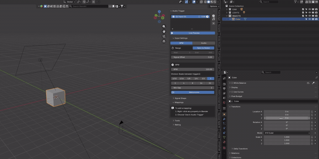The image size is (319, 159).
Task: Add BPM input using metronome icon beside list
Action: point(213,16)
